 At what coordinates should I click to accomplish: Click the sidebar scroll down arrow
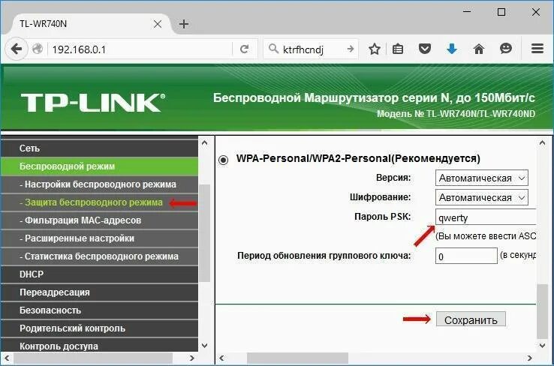205,346
